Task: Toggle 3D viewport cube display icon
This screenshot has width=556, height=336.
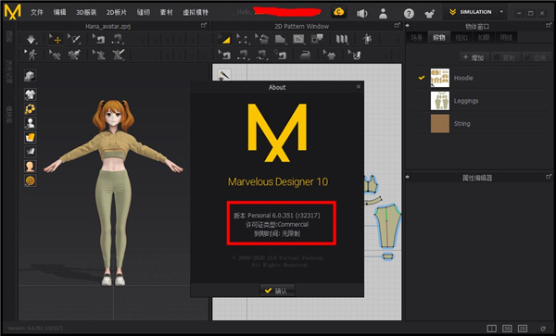Action: (31, 75)
